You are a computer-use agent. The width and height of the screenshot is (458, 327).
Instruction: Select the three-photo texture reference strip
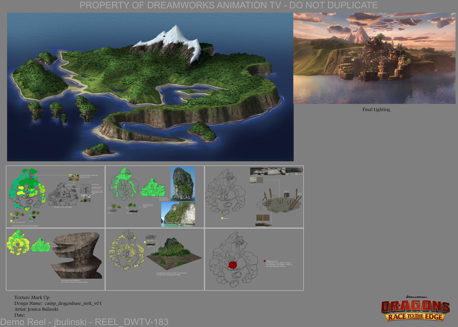click(x=276, y=171)
